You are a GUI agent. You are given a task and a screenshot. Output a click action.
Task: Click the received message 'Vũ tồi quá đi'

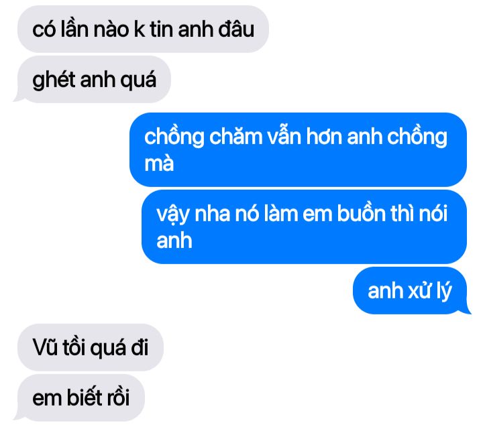(x=91, y=347)
